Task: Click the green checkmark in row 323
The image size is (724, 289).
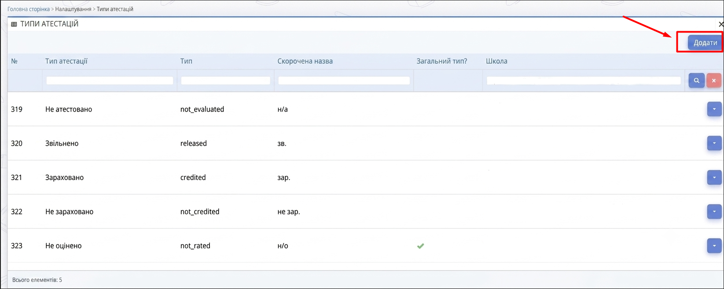Action: (420, 246)
